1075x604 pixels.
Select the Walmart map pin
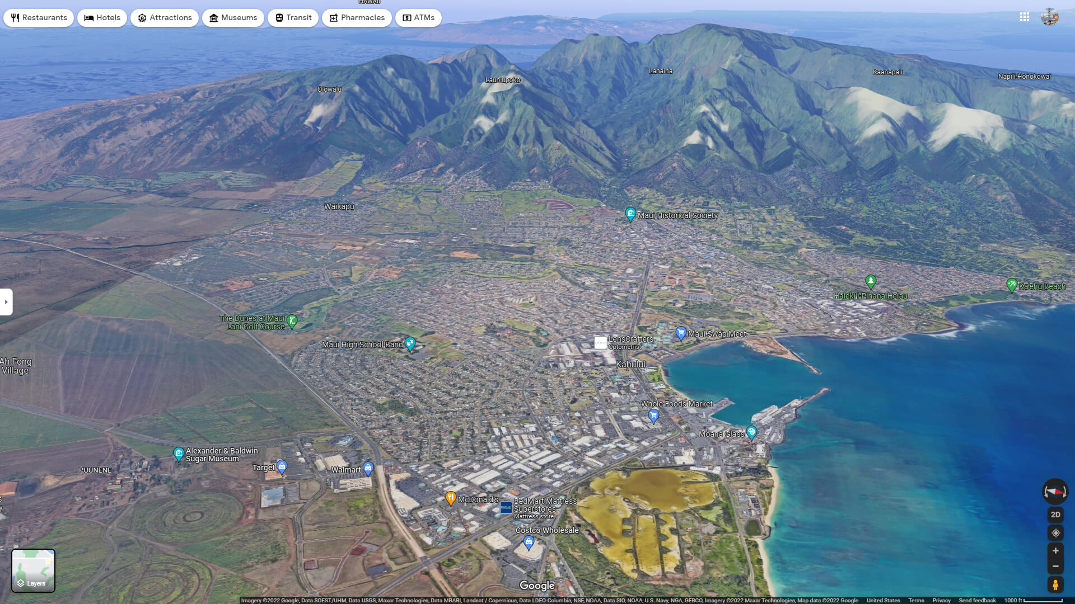click(x=368, y=466)
